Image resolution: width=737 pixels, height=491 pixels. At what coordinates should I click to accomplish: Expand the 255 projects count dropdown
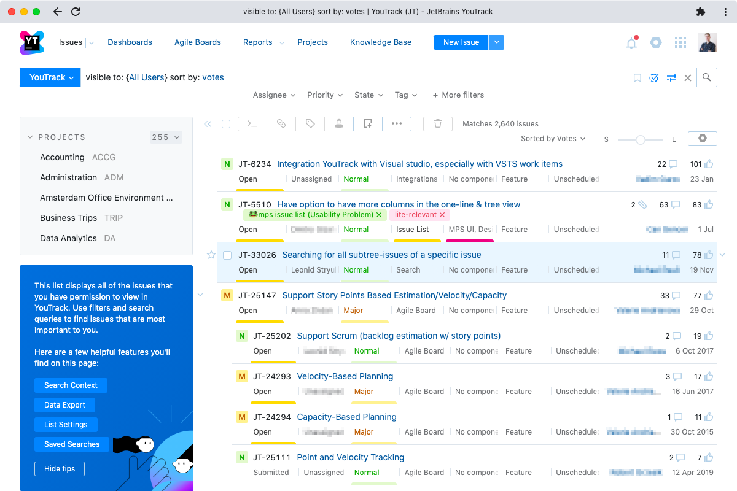(166, 137)
